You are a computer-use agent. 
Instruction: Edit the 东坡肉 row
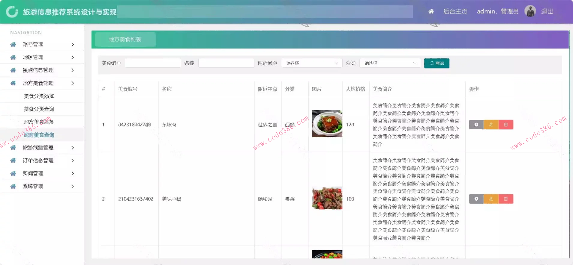point(491,125)
